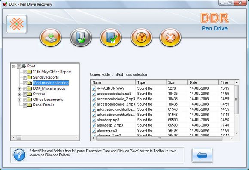Click the file list scroll down arrow
The height and width of the screenshot is (170, 249).
tap(237, 133)
